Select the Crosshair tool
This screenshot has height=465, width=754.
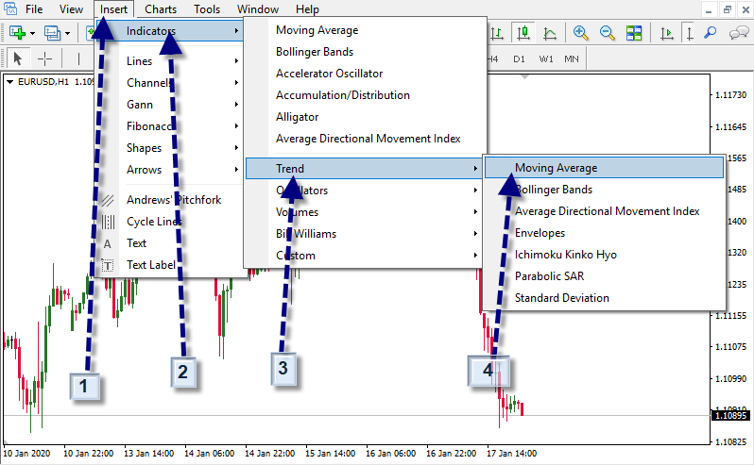click(44, 59)
